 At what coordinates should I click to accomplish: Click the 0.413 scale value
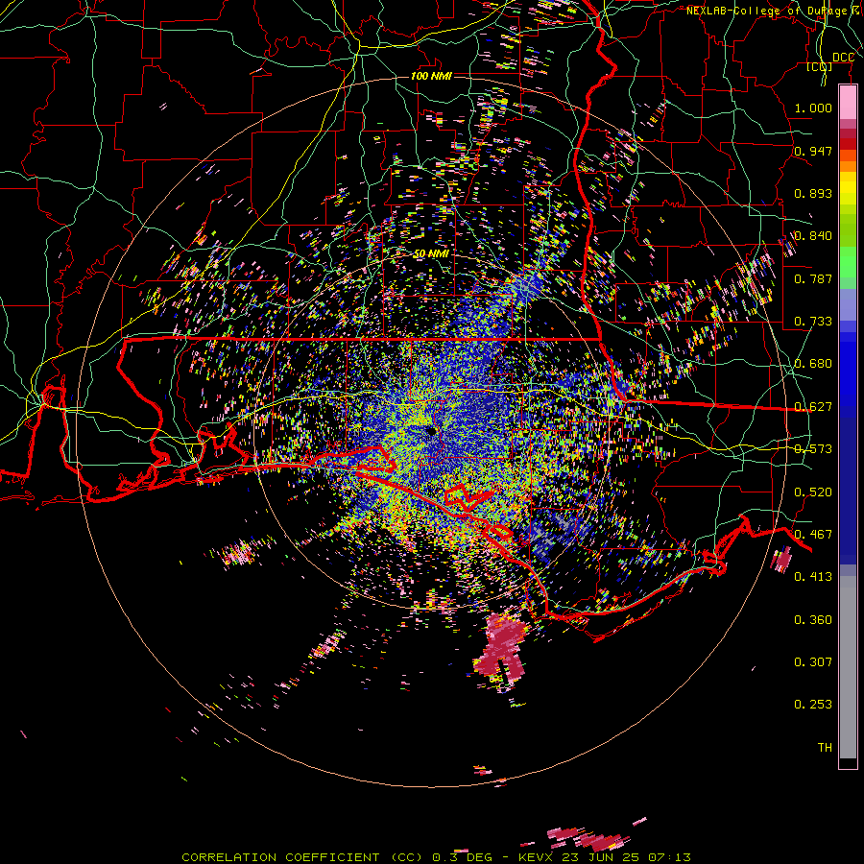(x=813, y=577)
